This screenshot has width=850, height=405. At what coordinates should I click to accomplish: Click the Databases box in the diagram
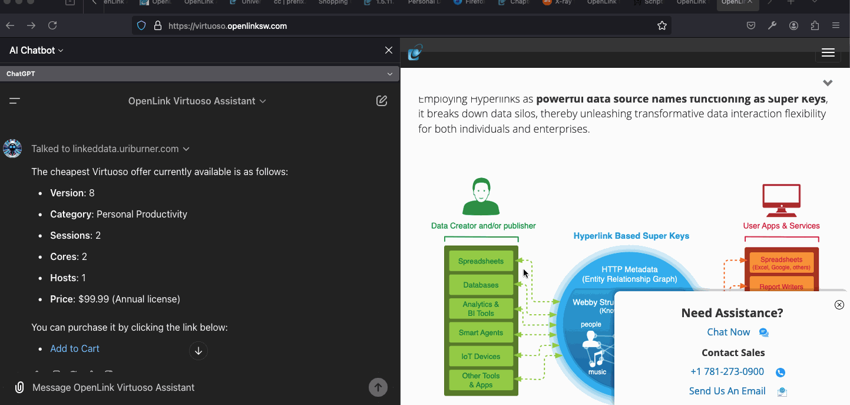pyautogui.click(x=481, y=285)
